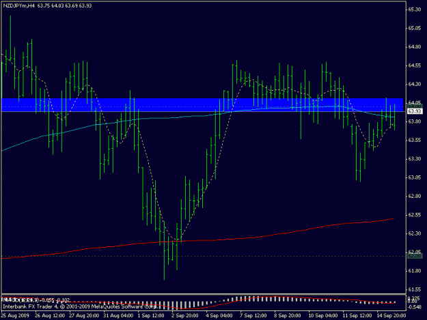Click the 62.30 price axis label
This screenshot has height=320, width=427.
click(x=414, y=233)
